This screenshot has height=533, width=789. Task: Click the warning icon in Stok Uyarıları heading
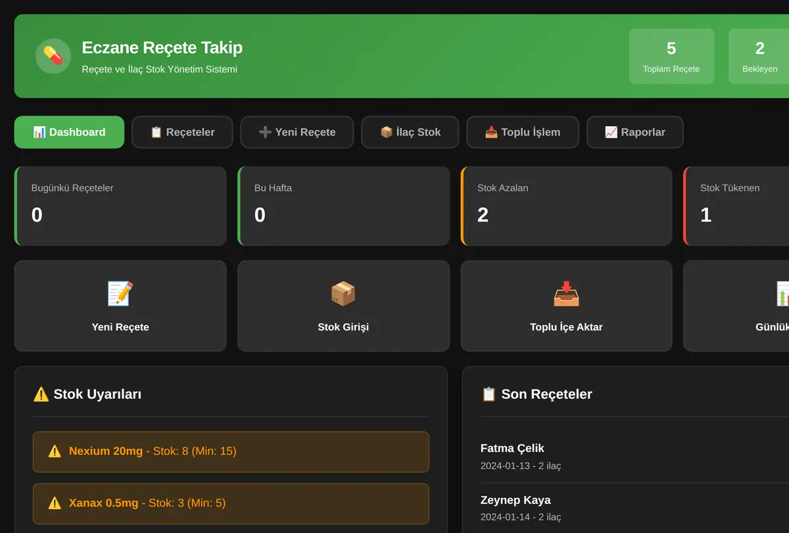coord(41,394)
